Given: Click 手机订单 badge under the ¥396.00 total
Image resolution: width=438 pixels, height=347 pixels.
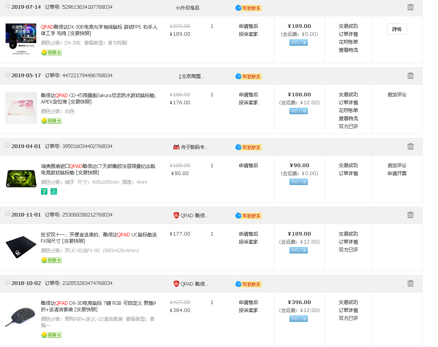Looking at the screenshot, I should point(299,319).
